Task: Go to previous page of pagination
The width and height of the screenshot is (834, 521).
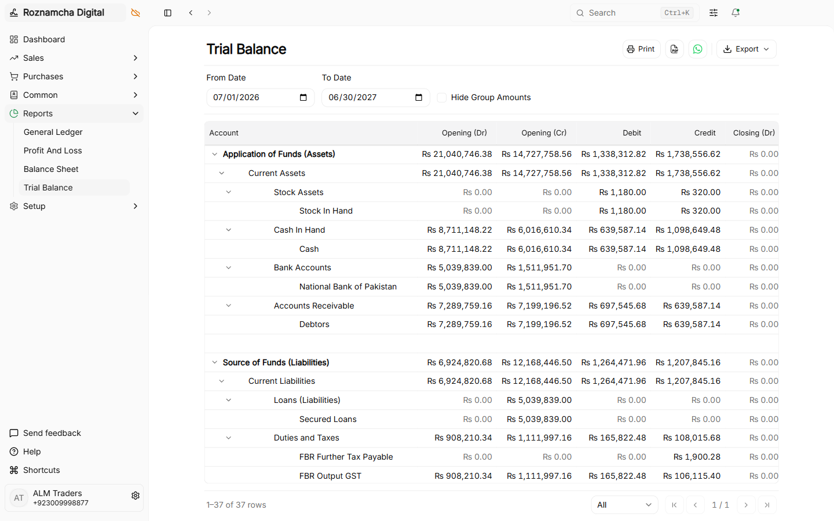Action: (x=695, y=505)
